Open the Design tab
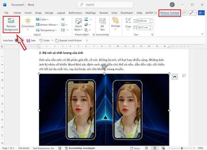Screen dimensions: 207x150 pyautogui.click(x=49, y=13)
